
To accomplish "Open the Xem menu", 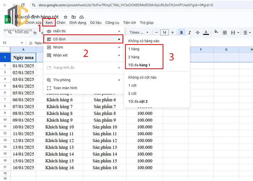I will 49,22.
